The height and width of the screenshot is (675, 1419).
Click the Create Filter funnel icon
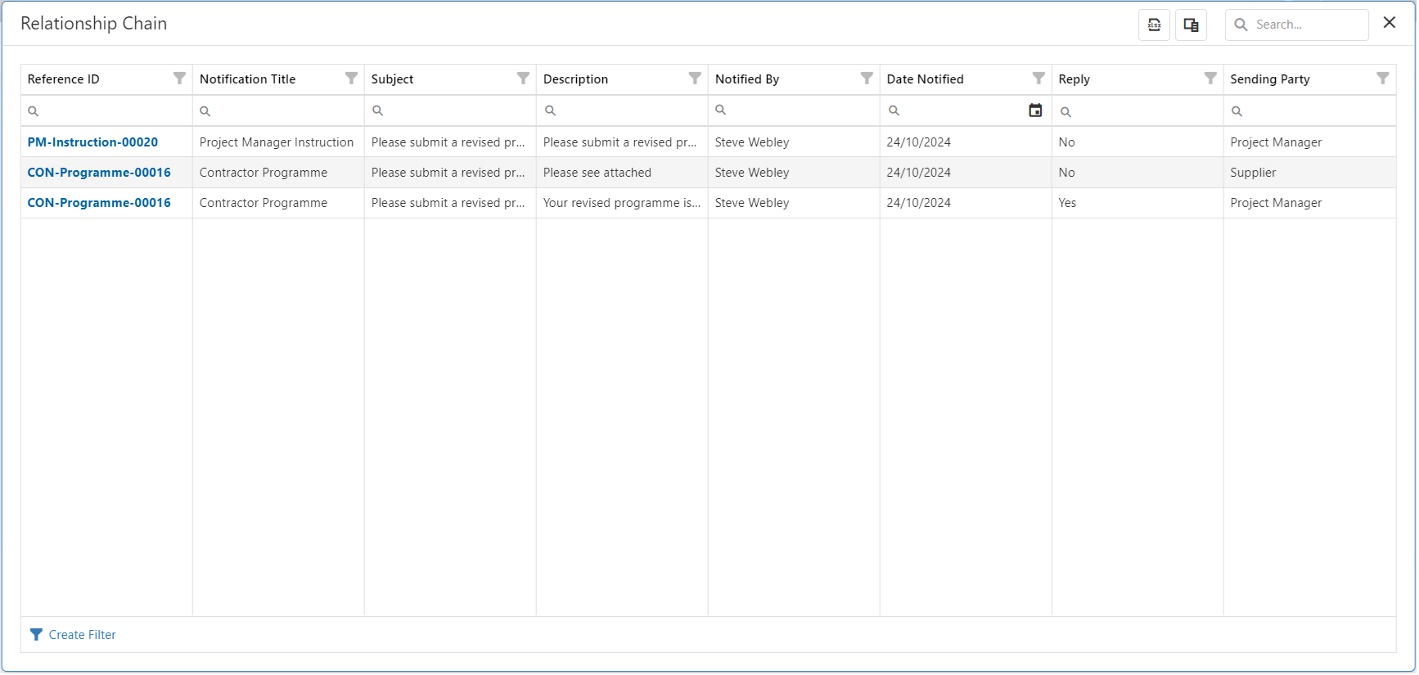coord(36,635)
